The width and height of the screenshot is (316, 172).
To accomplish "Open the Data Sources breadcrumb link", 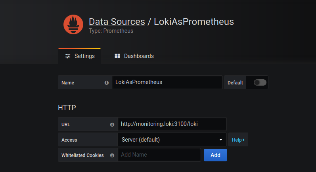I will [x=117, y=22].
